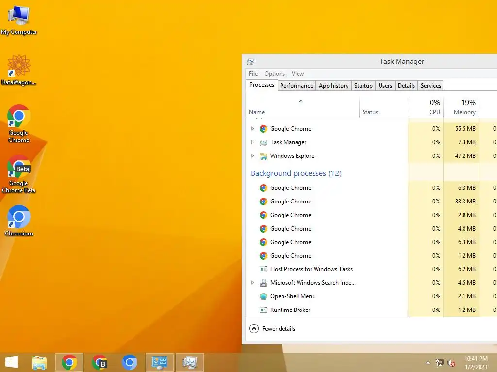Expand the Google Chrome app group
The width and height of the screenshot is (497, 372).
click(252, 129)
